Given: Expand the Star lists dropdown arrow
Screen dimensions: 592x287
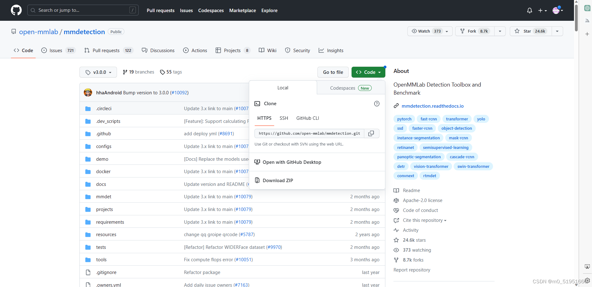Looking at the screenshot, I should (557, 31).
